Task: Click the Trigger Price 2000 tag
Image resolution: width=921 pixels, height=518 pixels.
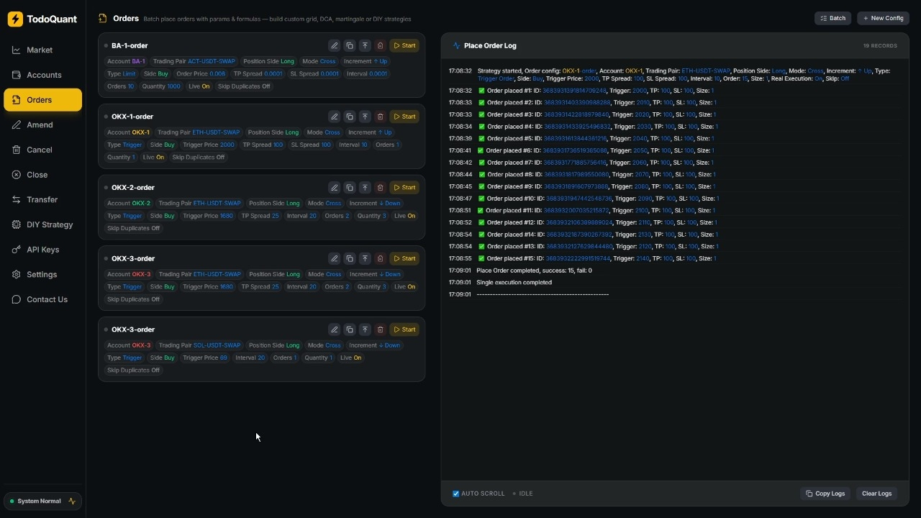Action: click(x=209, y=145)
